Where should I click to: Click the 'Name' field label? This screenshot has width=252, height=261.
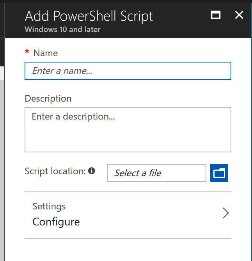pos(46,53)
